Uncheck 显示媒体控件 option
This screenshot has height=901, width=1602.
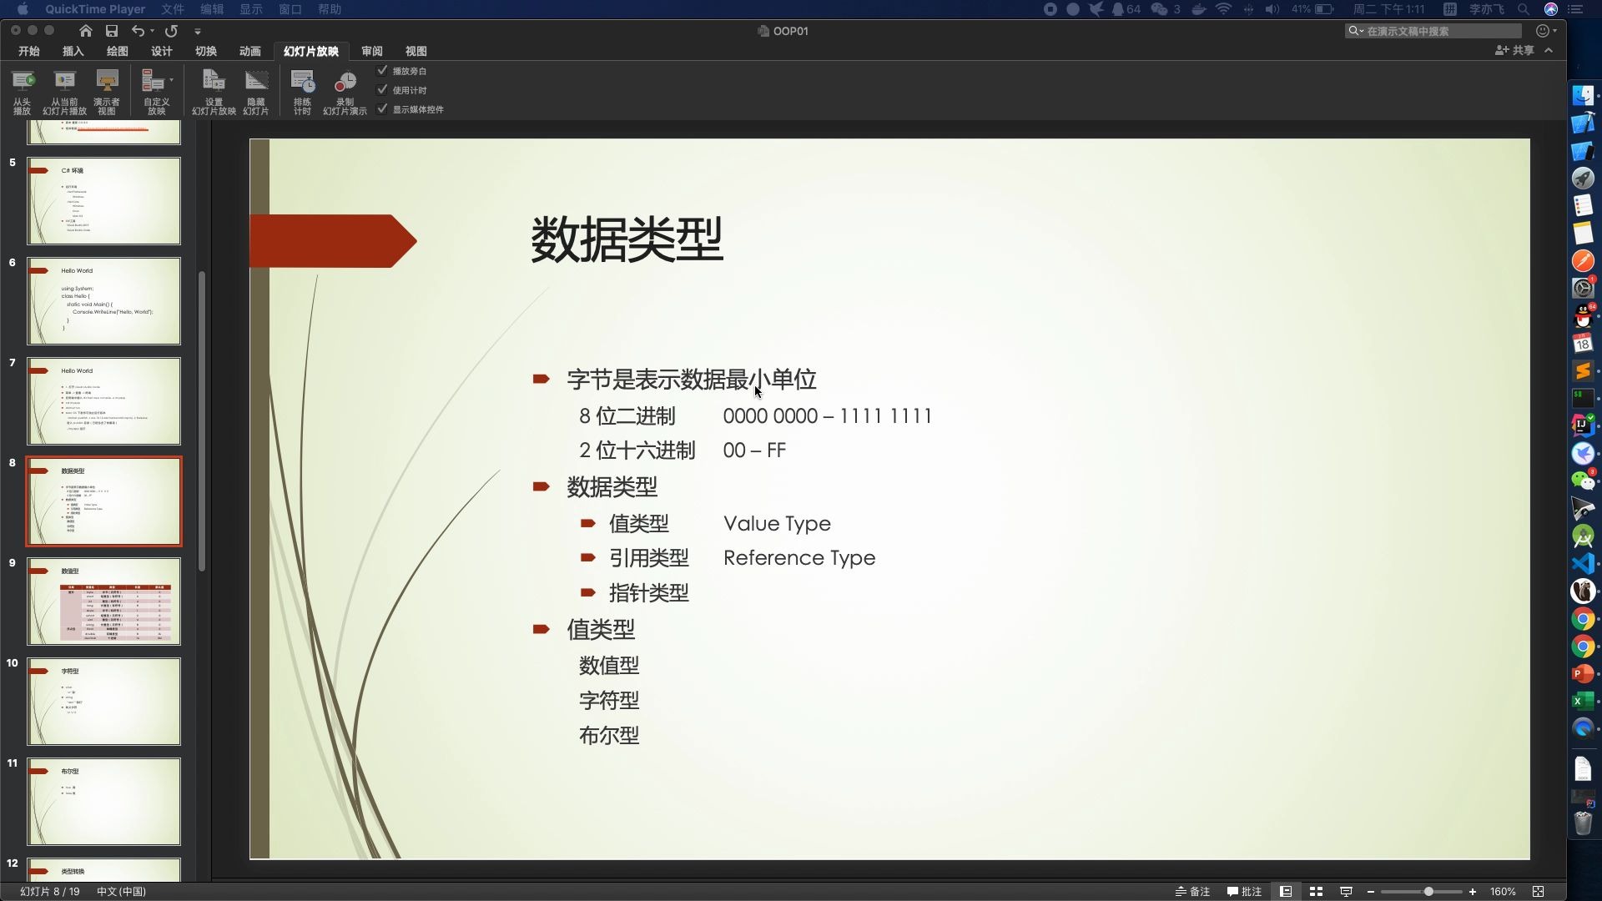[x=383, y=108]
